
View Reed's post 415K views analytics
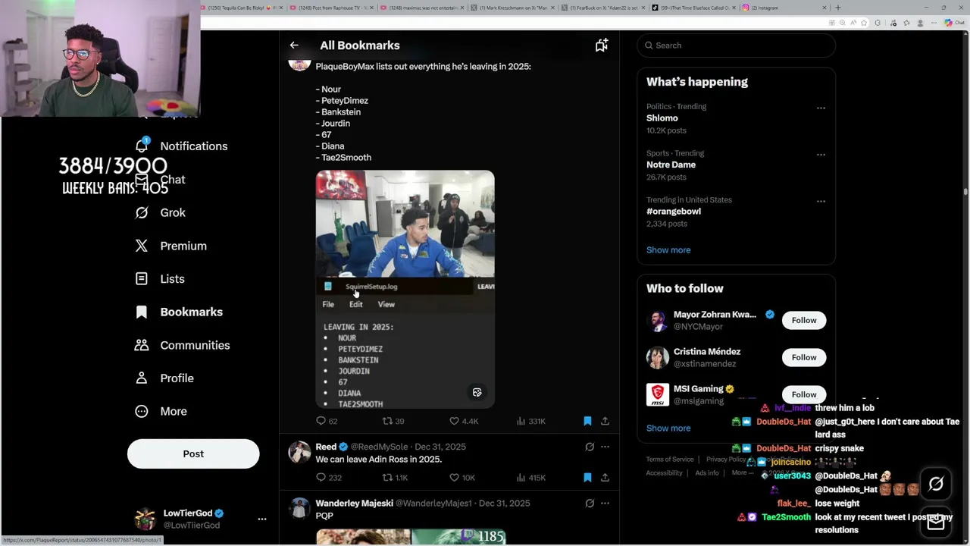point(531,477)
